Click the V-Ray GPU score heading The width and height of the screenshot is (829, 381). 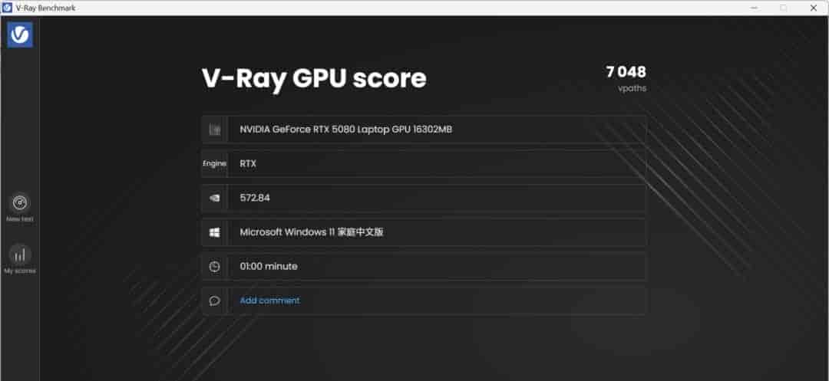[314, 79]
